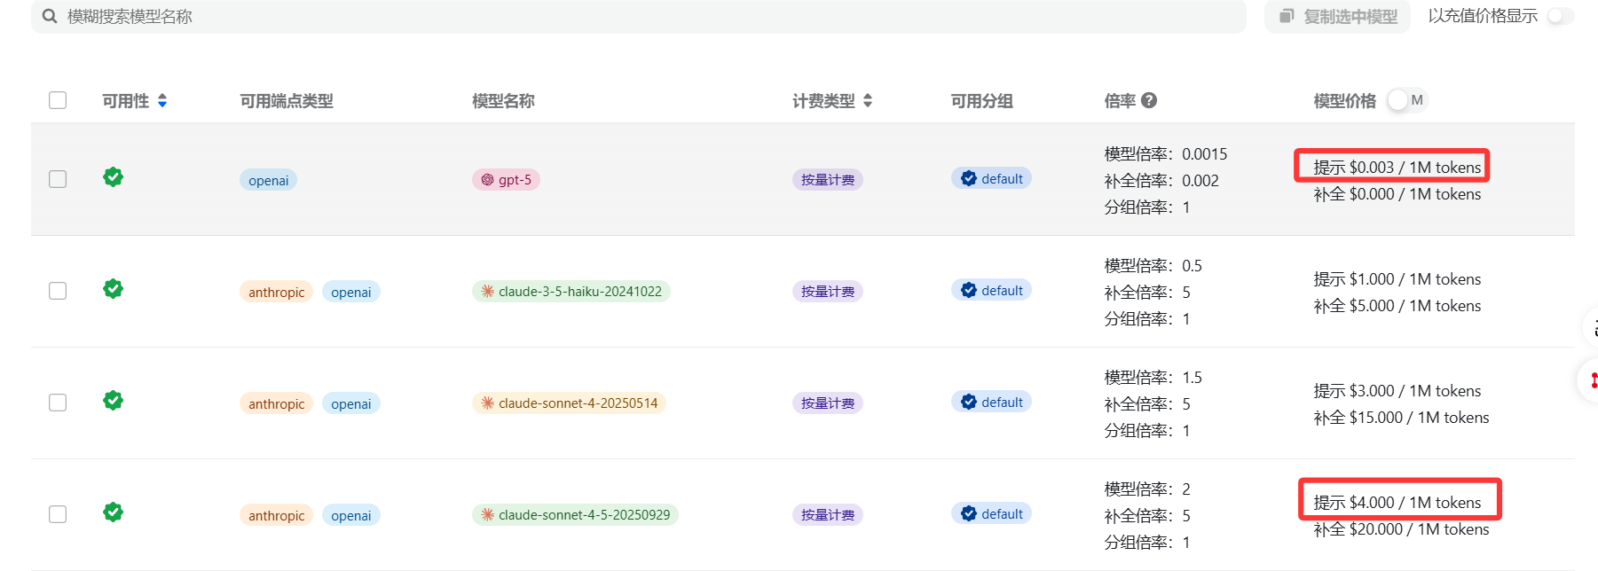
Task: Select the 模型倍率: 0.5 value
Action: click(1153, 266)
